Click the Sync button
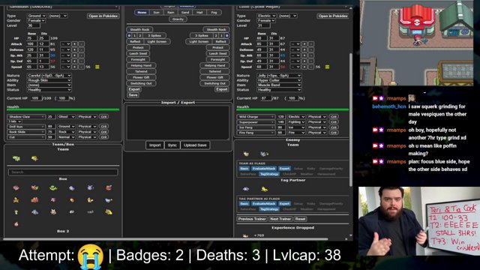Screen dimensions: 480x270 pos(172,145)
